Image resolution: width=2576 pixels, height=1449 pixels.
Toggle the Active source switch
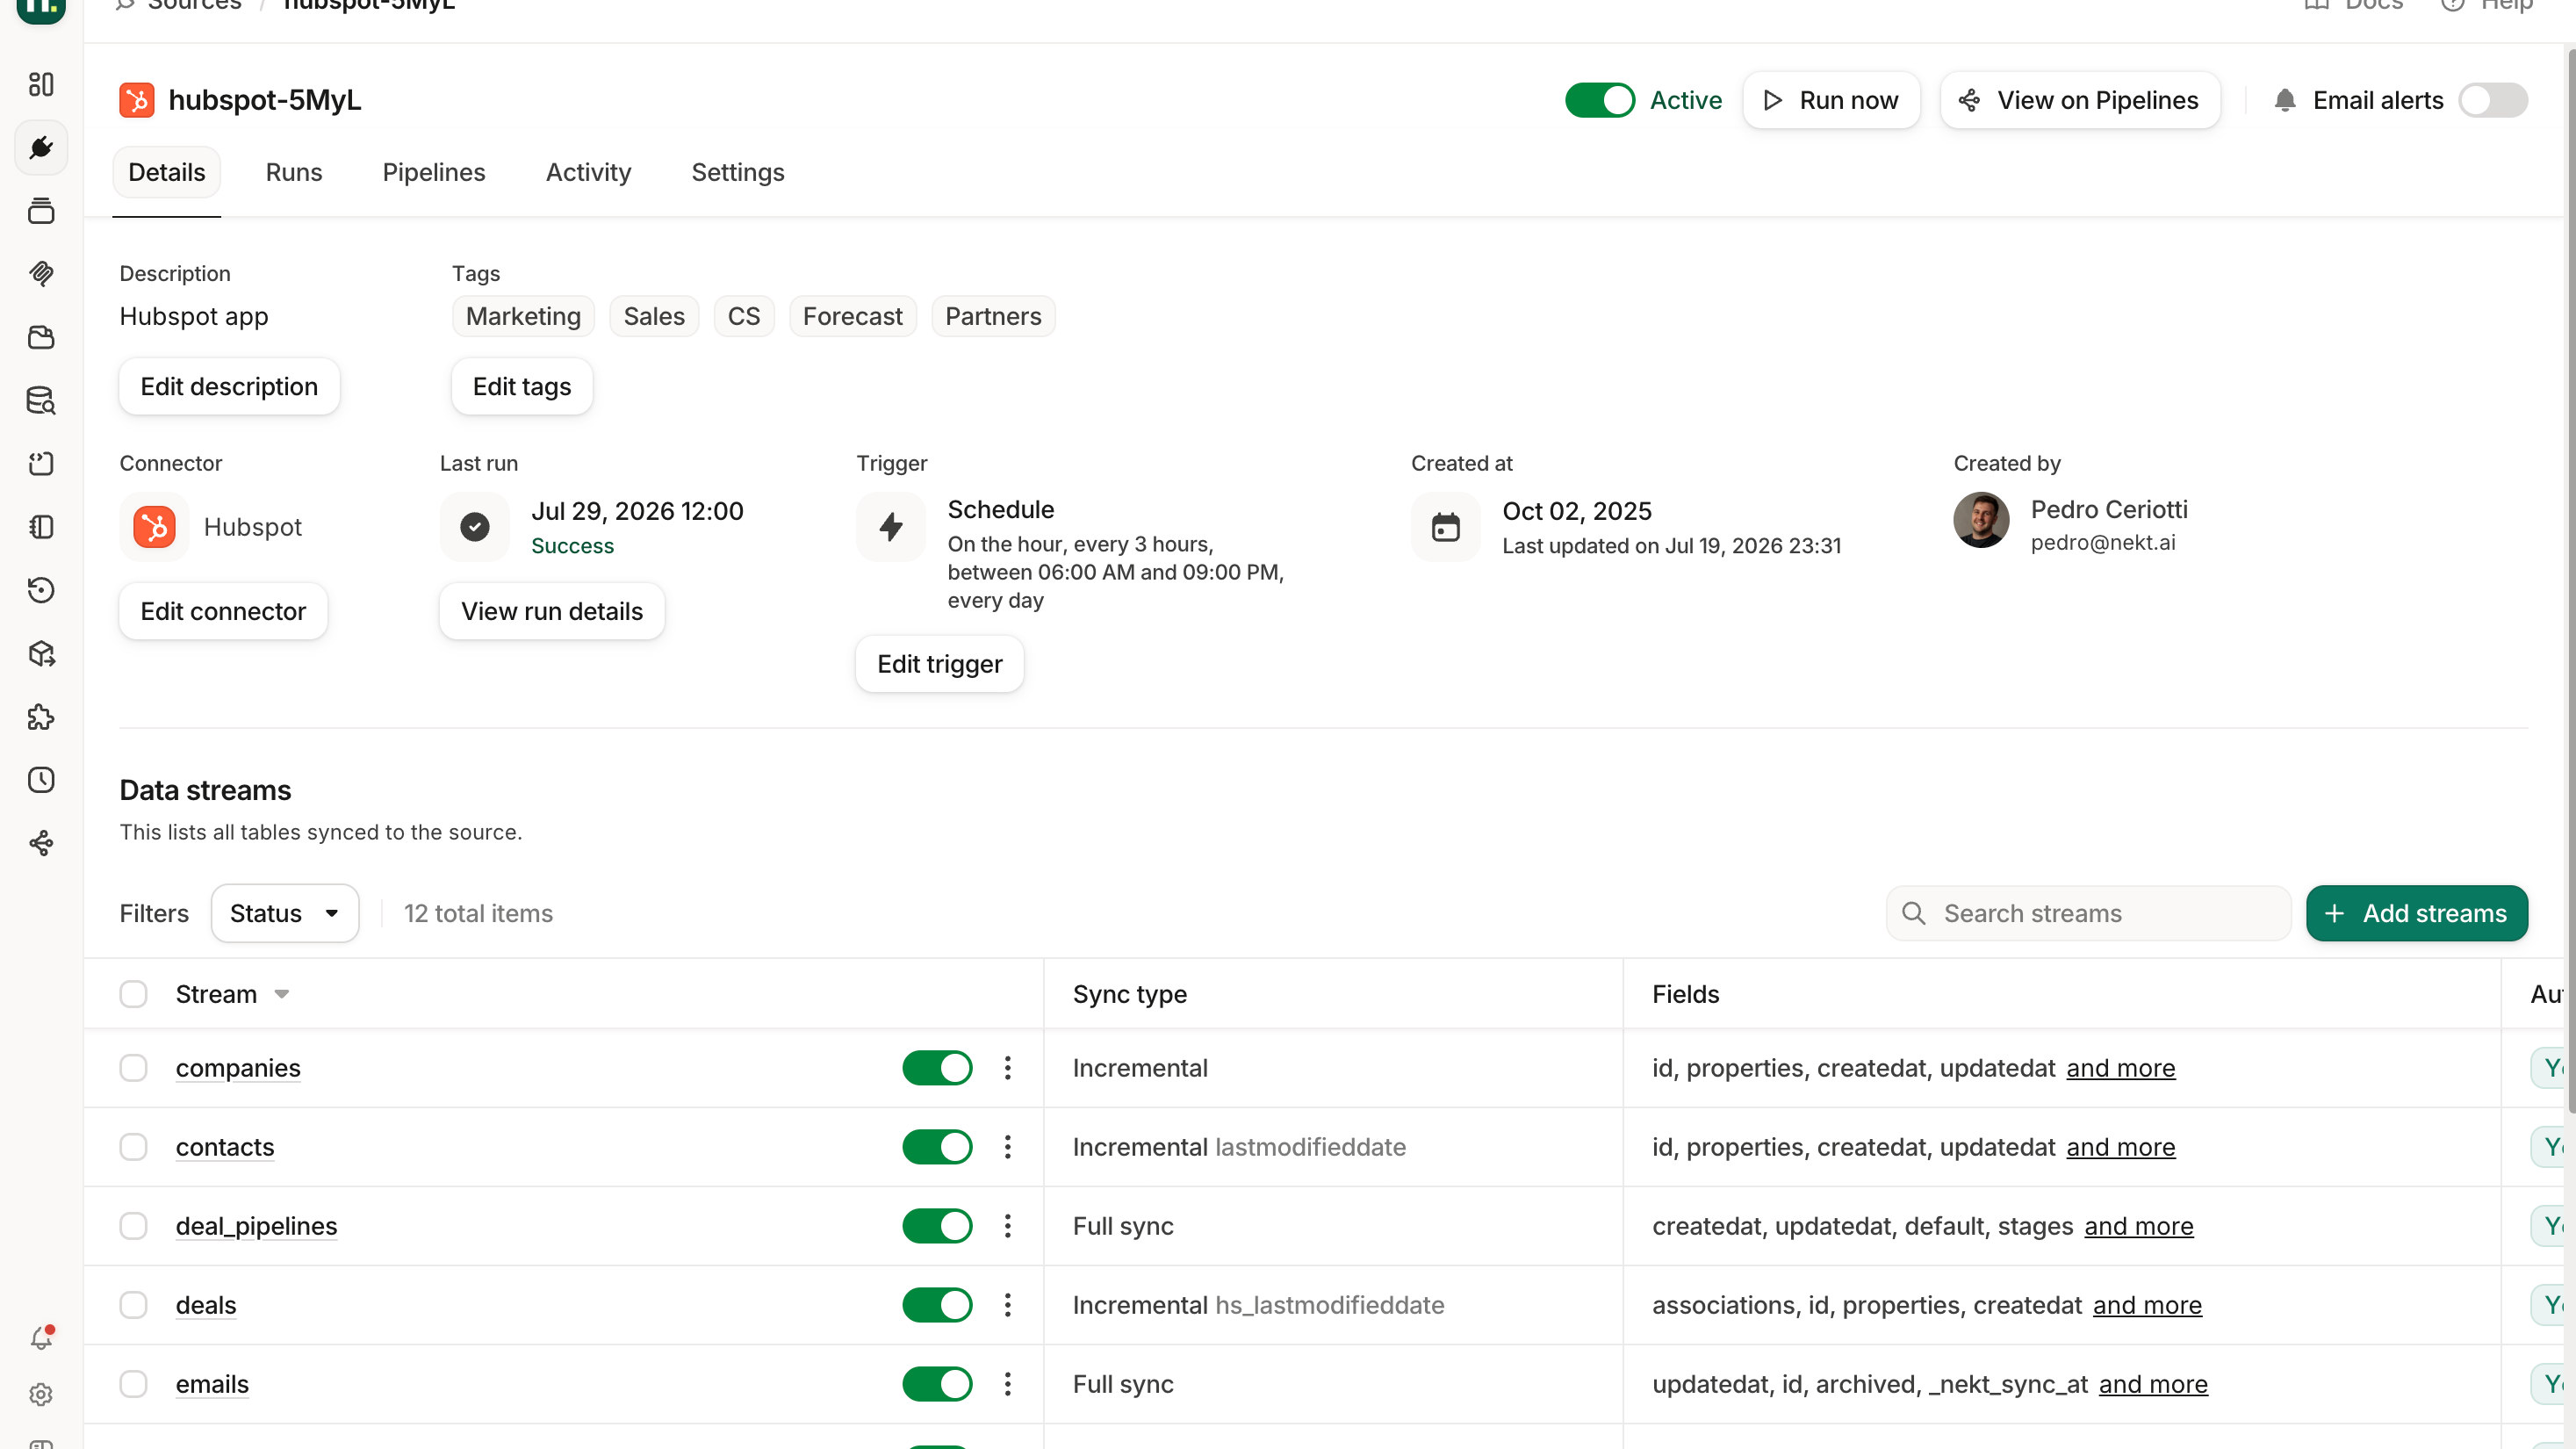click(x=1600, y=100)
